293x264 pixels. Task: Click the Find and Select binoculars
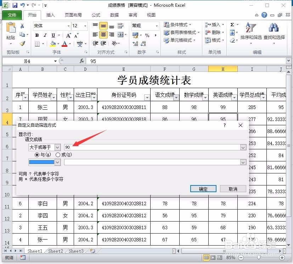tap(274, 27)
